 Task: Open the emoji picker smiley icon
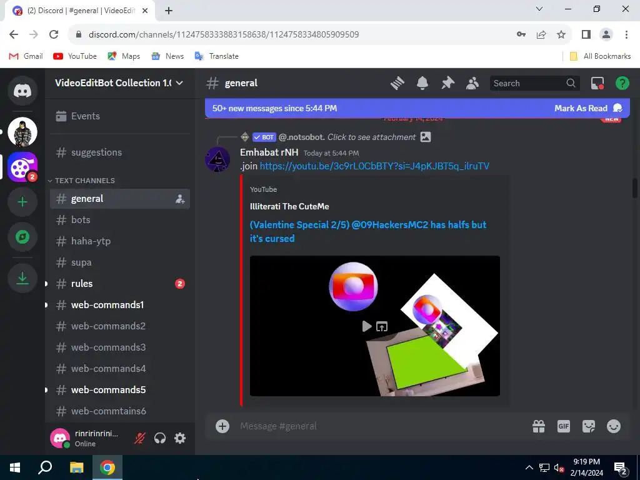point(614,426)
